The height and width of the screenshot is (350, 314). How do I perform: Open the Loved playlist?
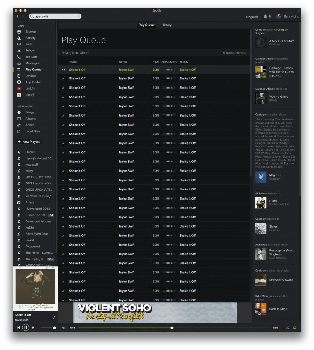coord(29,240)
